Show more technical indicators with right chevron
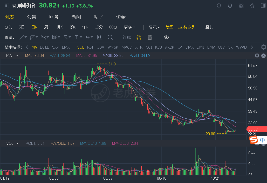267x183 pixels. click(x=252, y=47)
